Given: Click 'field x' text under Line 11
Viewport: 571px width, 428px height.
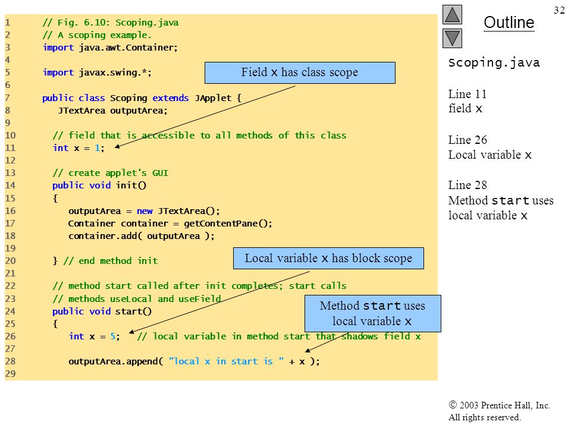Looking at the screenshot, I should [465, 108].
